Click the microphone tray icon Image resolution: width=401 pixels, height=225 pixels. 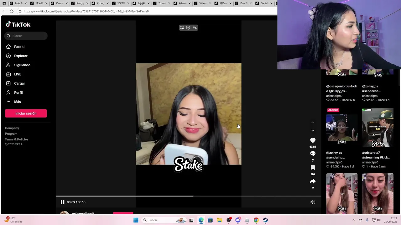click(x=367, y=220)
